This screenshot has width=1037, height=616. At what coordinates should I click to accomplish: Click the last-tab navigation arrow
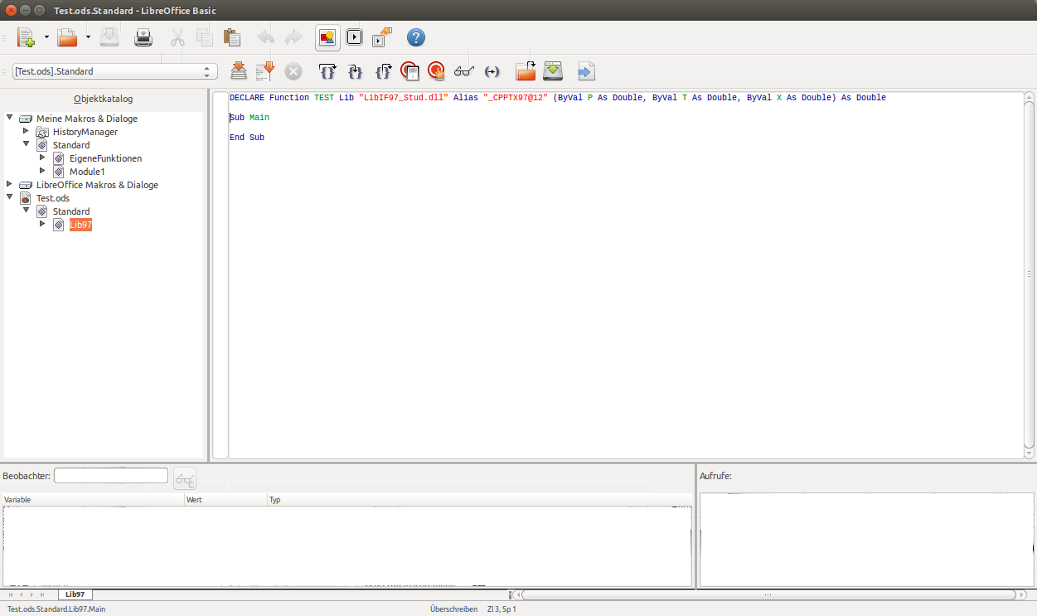pos(43,594)
